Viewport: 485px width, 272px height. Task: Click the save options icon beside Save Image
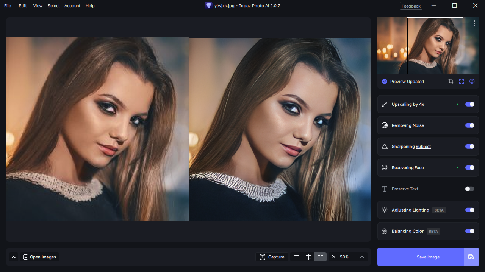pos(471,257)
